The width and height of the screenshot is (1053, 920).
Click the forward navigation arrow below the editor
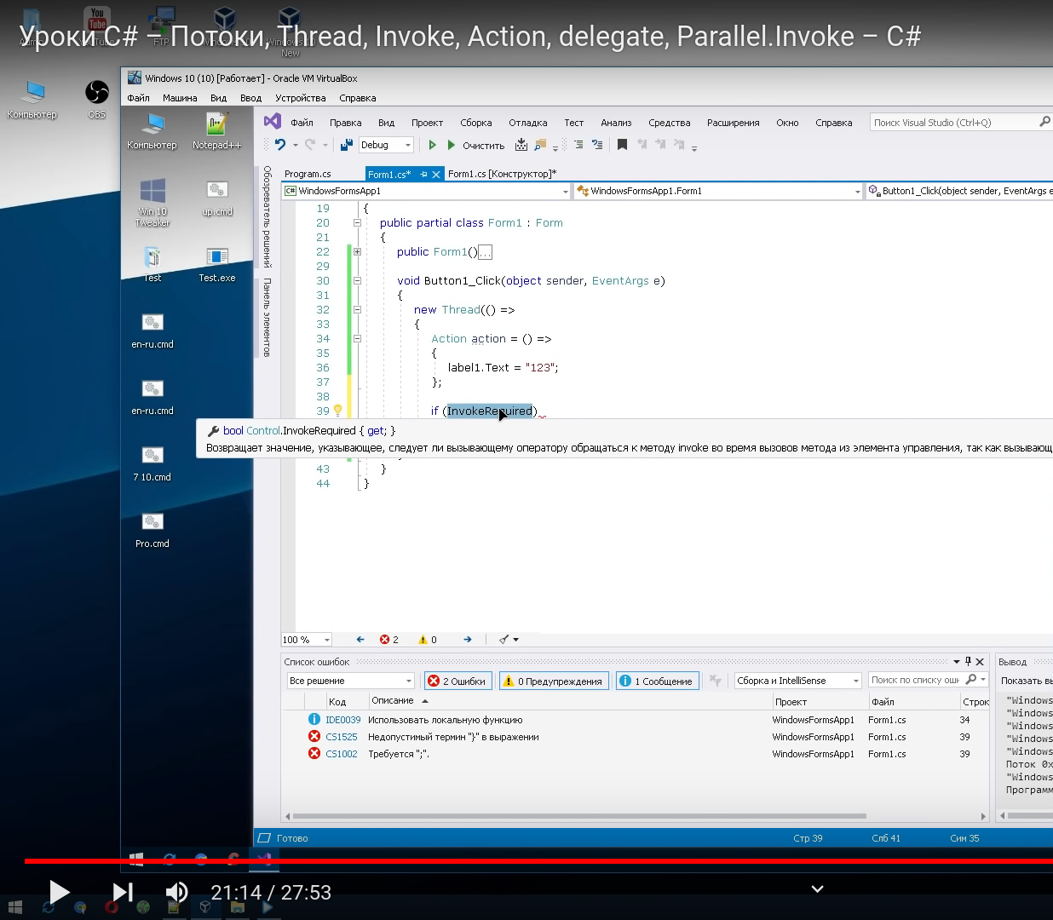468,639
